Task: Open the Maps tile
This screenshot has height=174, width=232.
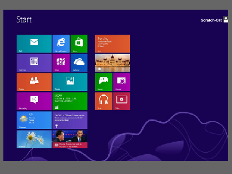Action: coord(61,63)
